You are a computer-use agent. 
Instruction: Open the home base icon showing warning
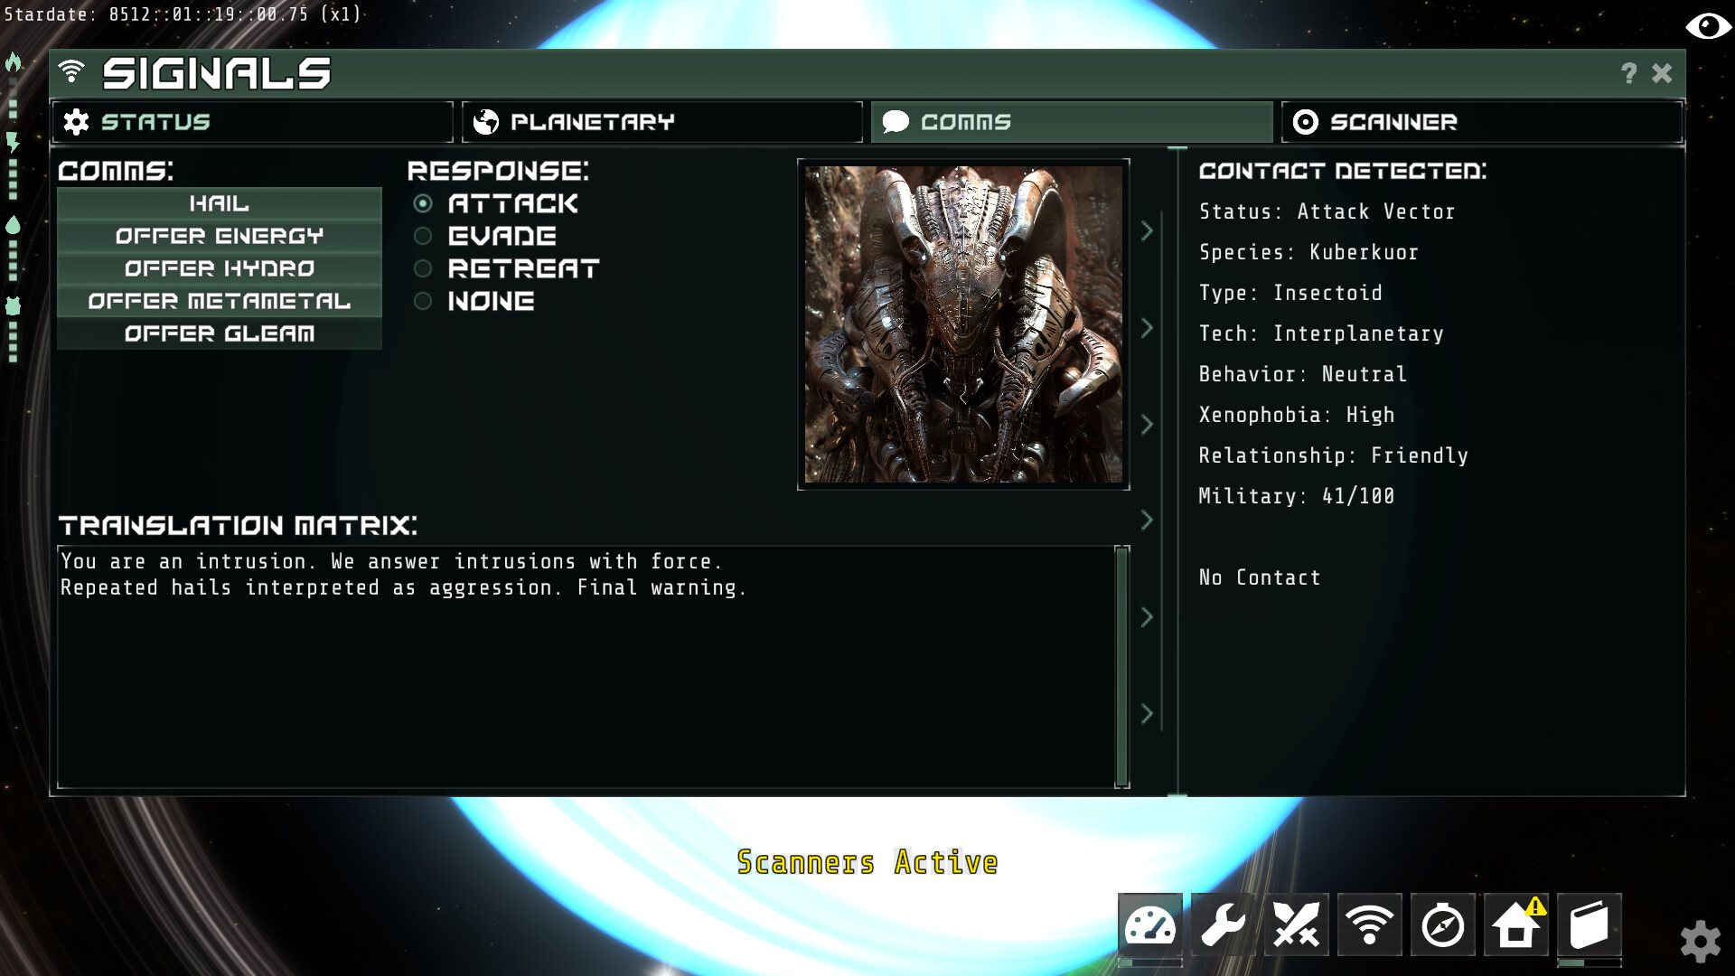pos(1516,925)
